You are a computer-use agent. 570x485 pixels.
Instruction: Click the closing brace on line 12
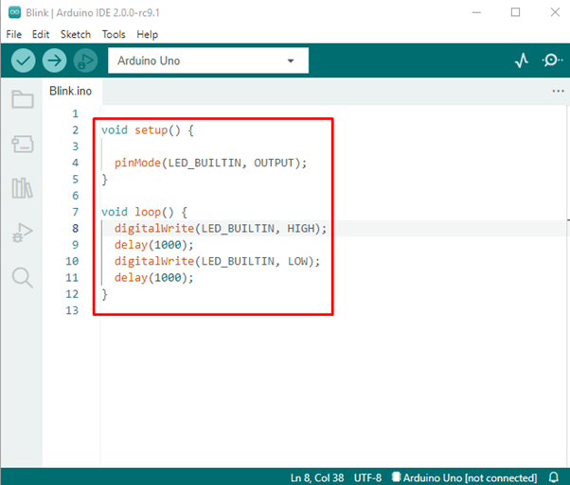coord(105,294)
